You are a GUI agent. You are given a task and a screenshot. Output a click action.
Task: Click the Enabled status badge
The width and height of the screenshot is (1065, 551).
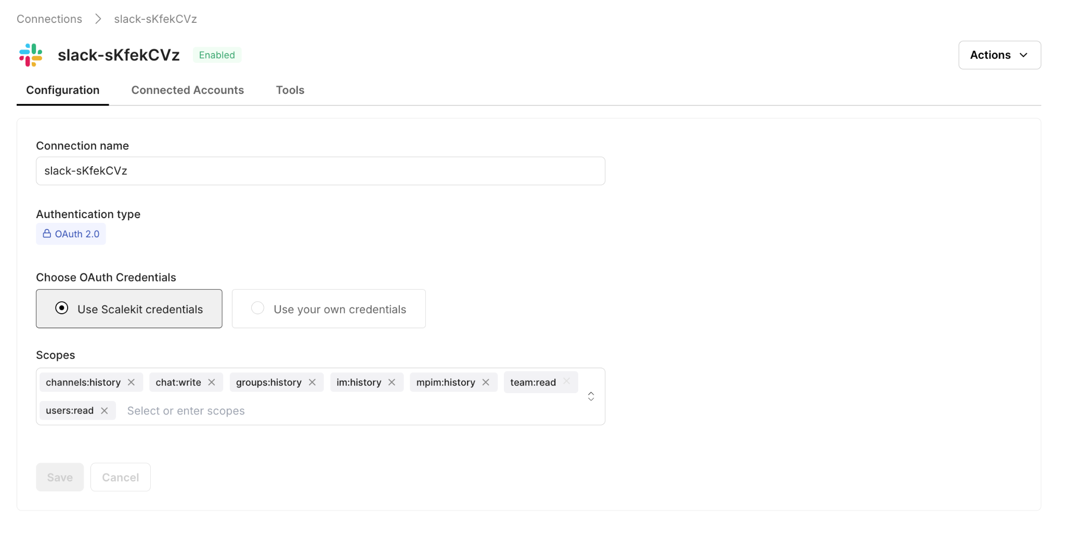217,55
